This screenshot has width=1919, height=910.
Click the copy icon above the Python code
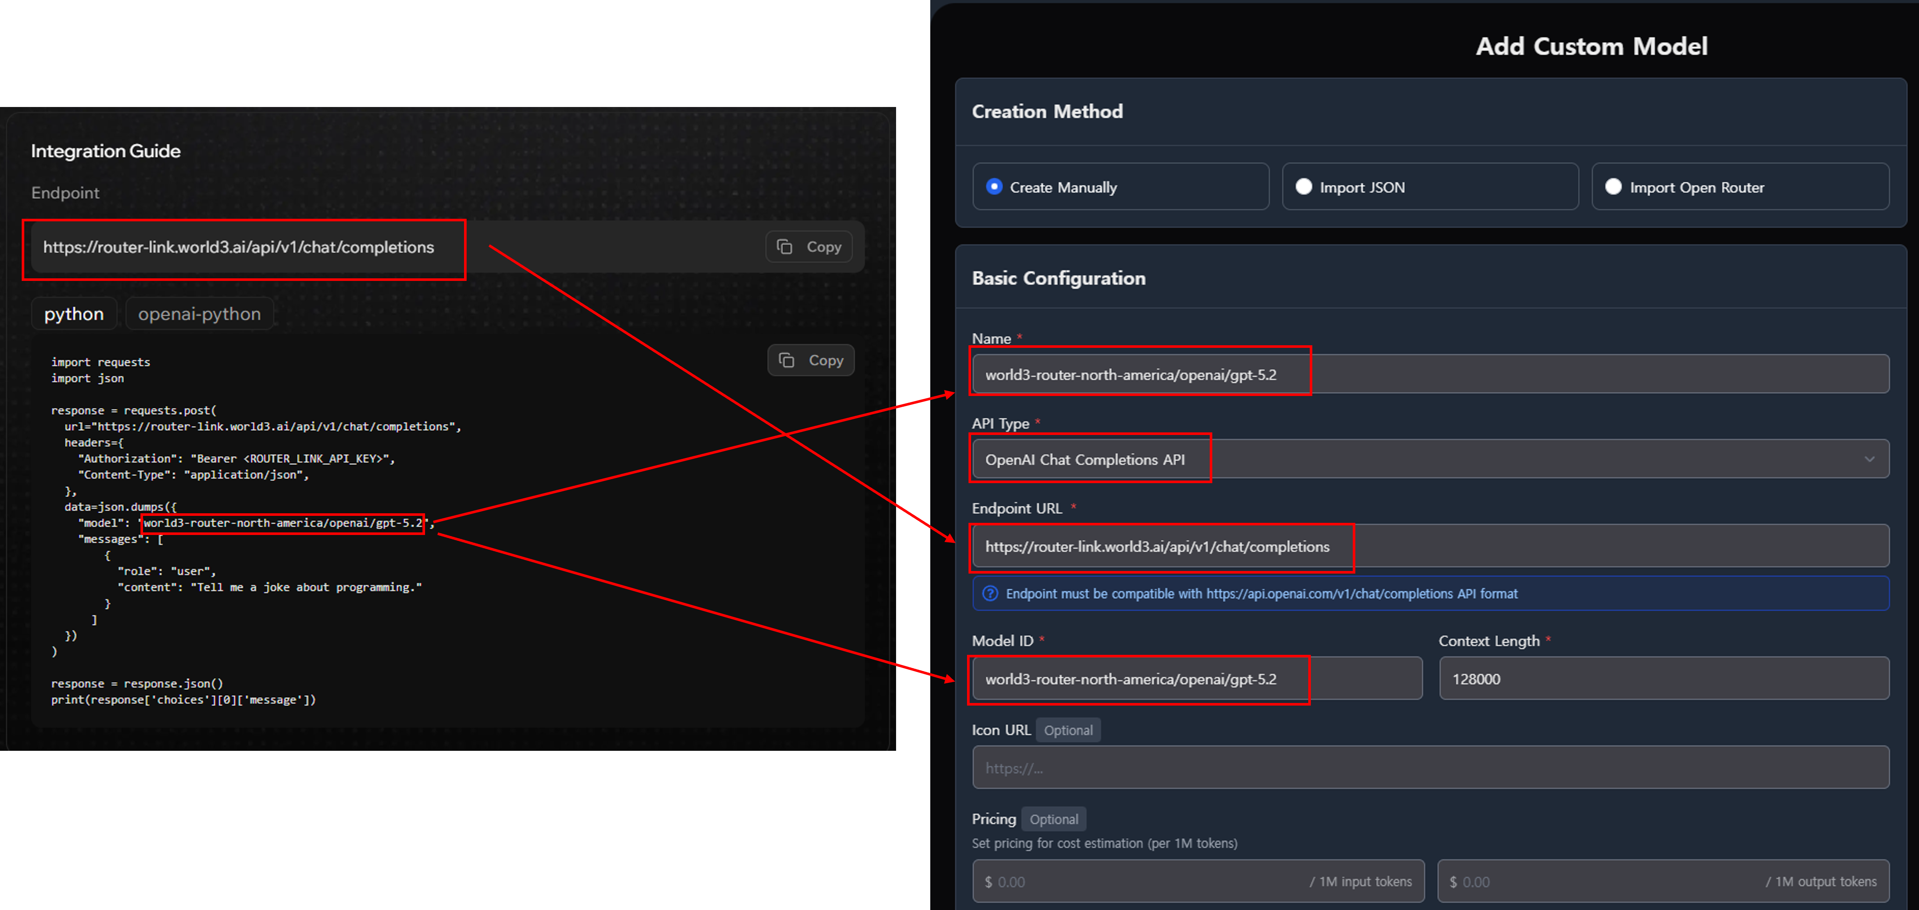[x=786, y=360]
